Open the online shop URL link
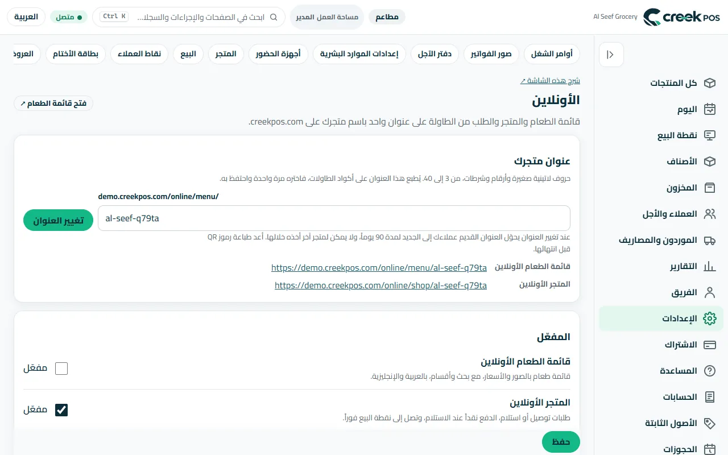Viewport: 728px width, 455px height. pos(380,286)
